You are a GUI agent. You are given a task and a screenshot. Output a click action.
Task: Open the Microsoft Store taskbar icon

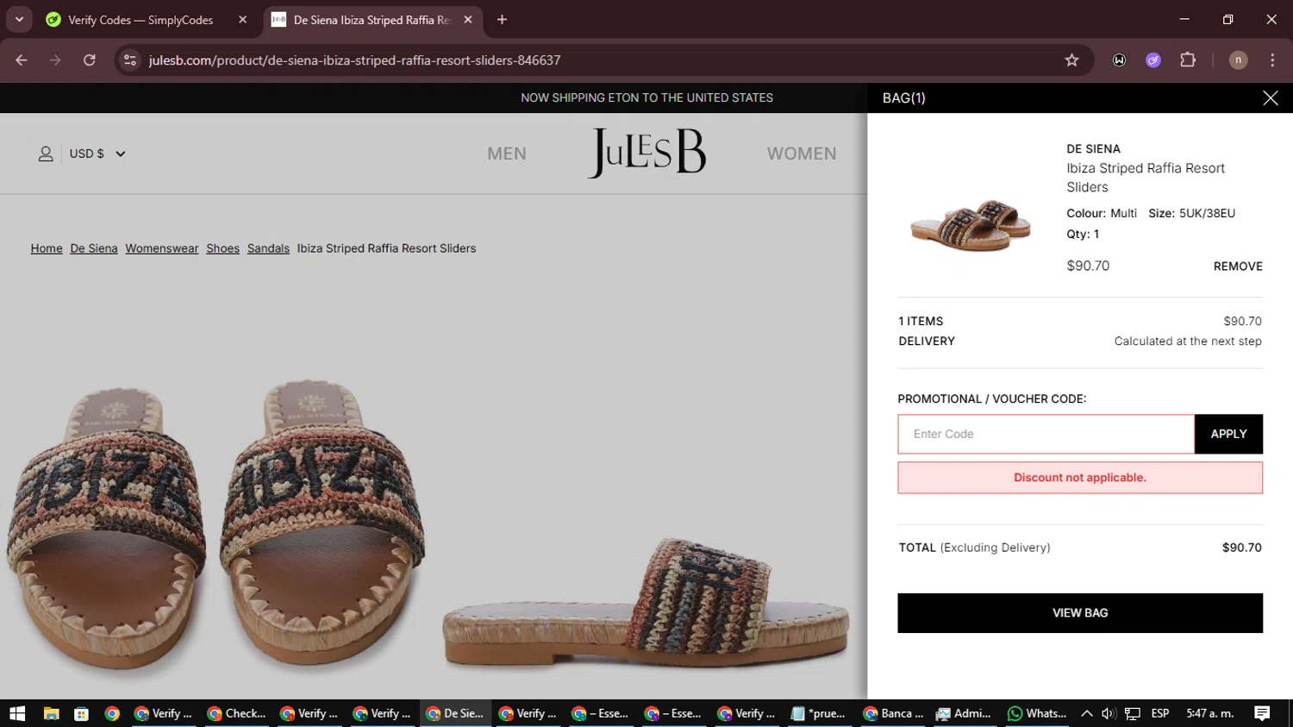tap(82, 714)
